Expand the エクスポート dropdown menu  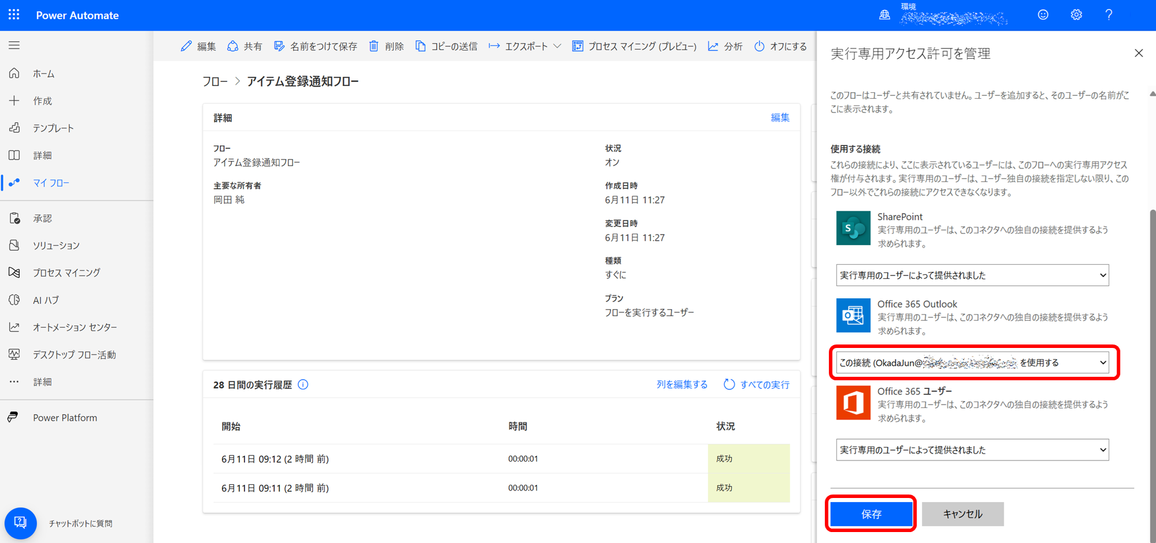click(x=525, y=46)
